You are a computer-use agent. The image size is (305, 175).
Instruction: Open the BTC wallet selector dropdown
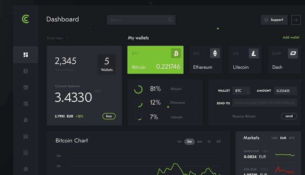[x=242, y=91]
